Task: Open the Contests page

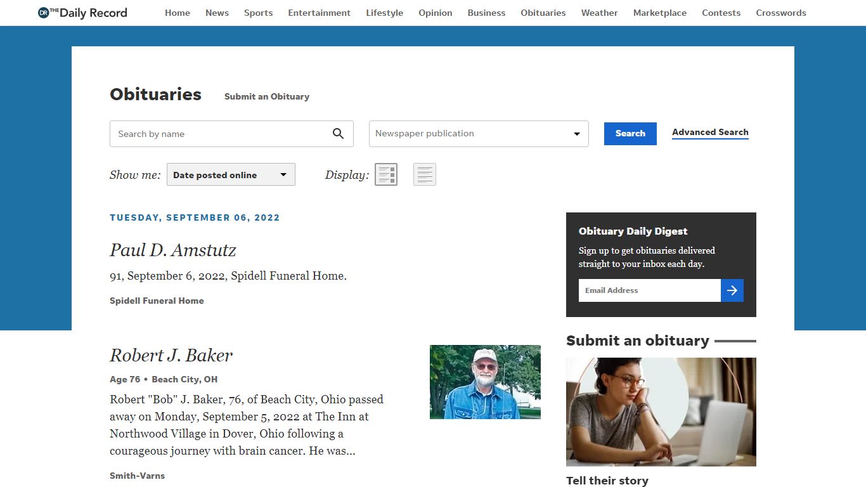Action: [x=721, y=13]
